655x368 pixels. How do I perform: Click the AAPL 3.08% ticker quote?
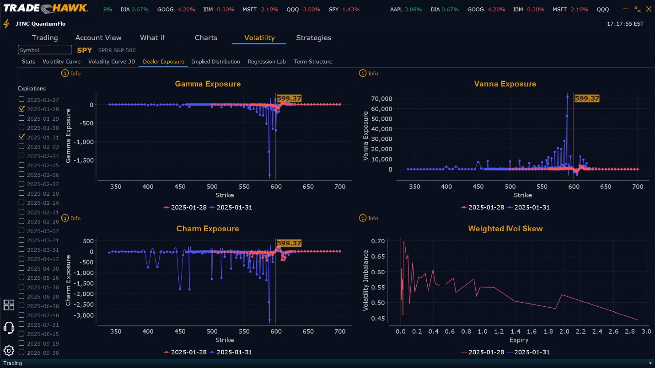[x=406, y=10]
